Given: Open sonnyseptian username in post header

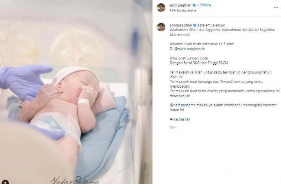Looking at the screenshot, I should click(x=180, y=5).
